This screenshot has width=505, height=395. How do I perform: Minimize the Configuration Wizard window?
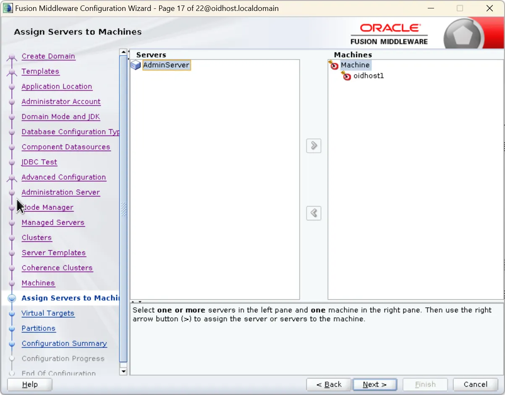[431, 8]
